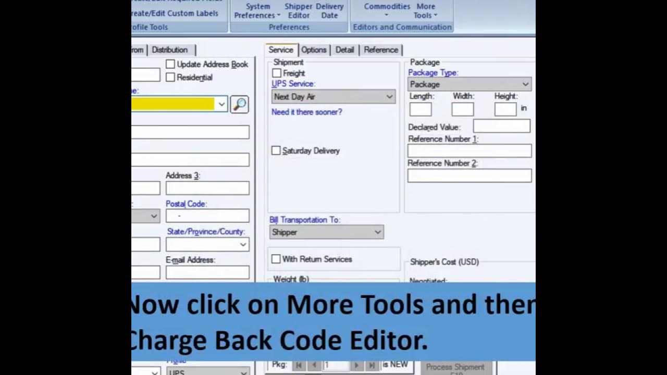Switch to the Options tab
667x375 pixels.
click(x=314, y=49)
